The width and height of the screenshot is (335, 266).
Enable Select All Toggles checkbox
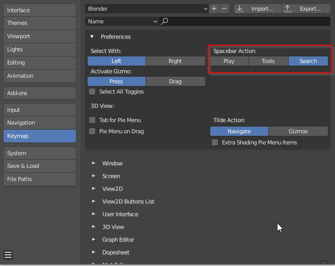tap(92, 92)
